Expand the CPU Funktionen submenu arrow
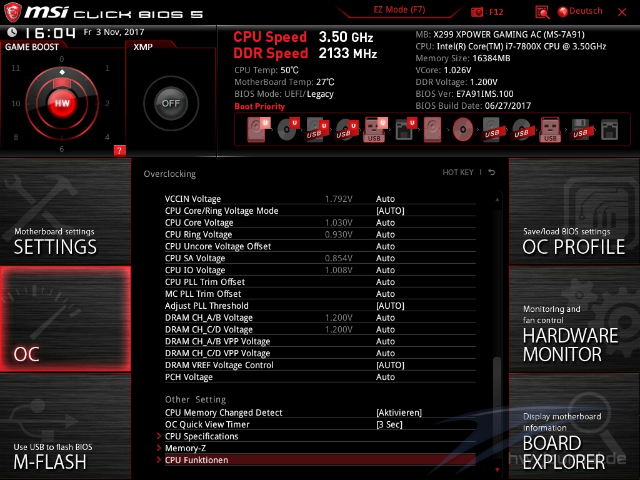The image size is (640, 480). [x=159, y=459]
